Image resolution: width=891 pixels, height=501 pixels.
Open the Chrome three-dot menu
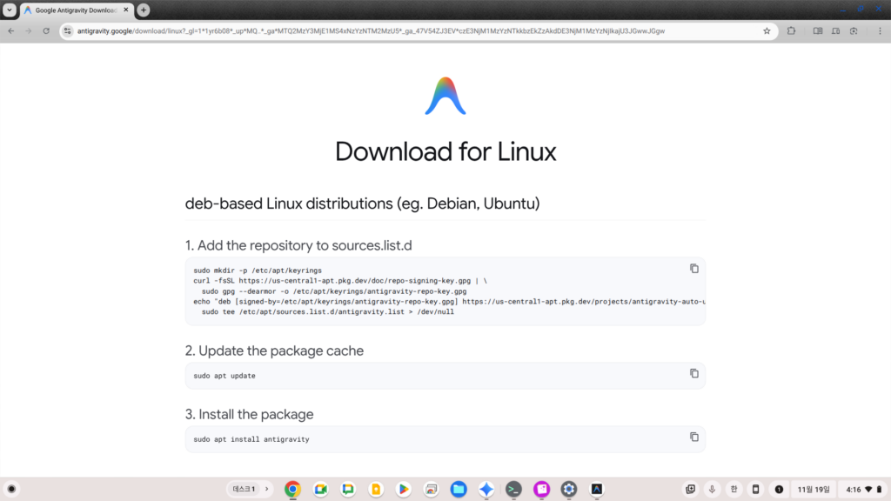click(x=878, y=30)
